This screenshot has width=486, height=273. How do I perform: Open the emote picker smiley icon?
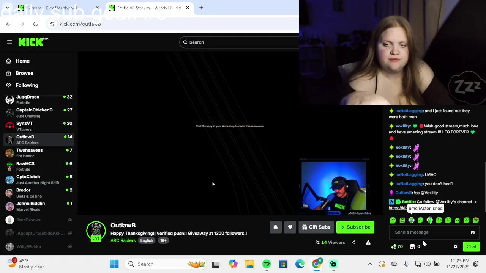[473, 232]
